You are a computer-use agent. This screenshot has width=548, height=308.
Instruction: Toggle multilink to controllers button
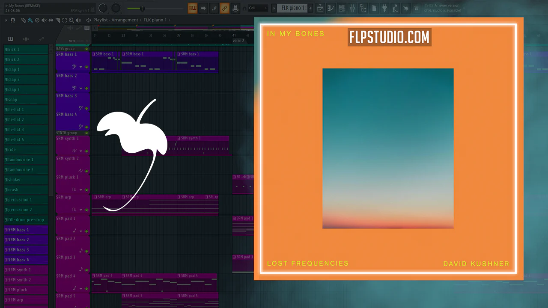(224, 8)
